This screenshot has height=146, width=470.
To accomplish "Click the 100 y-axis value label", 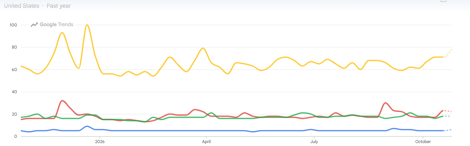I will click(x=14, y=25).
